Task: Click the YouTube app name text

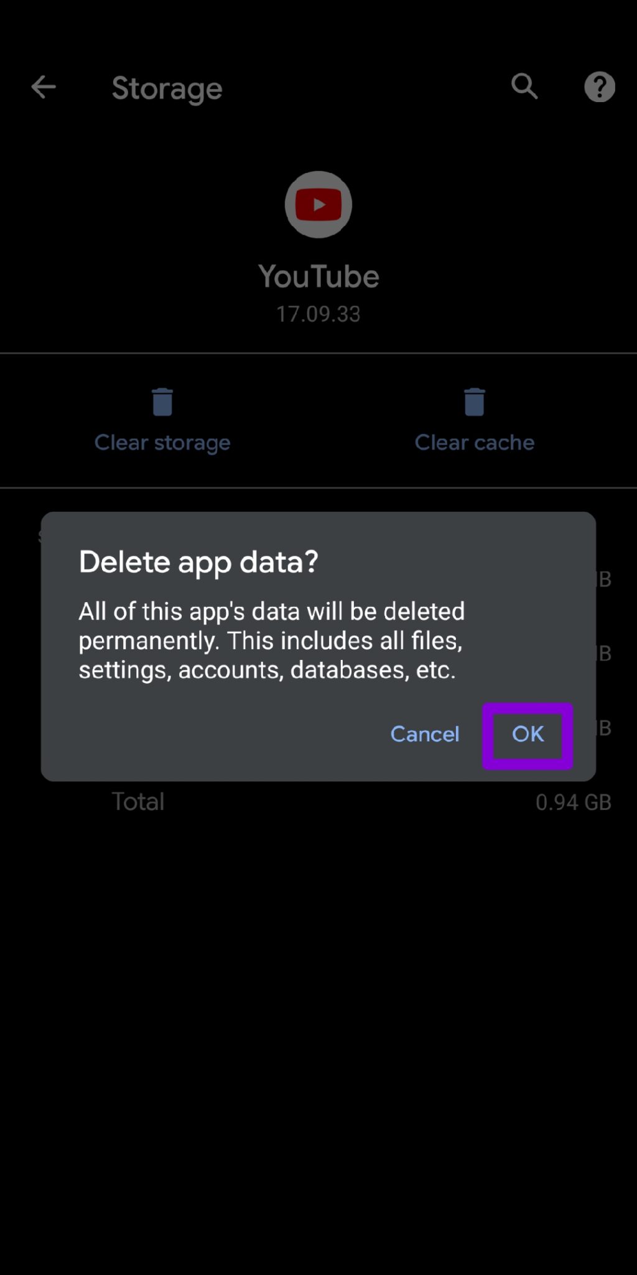Action: point(318,276)
